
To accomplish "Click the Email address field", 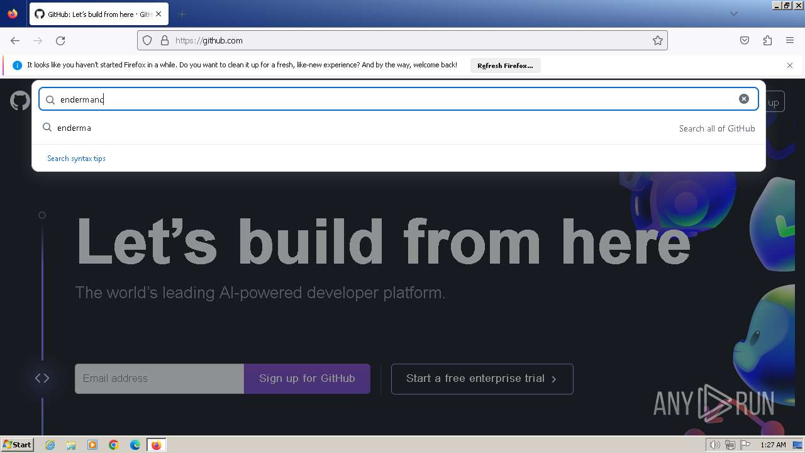I will [159, 379].
